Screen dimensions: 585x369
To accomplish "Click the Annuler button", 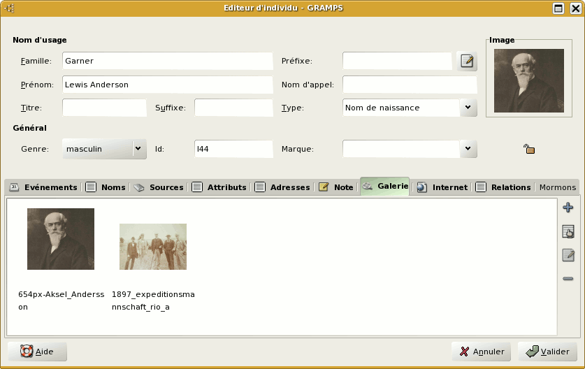I will pyautogui.click(x=482, y=352).
